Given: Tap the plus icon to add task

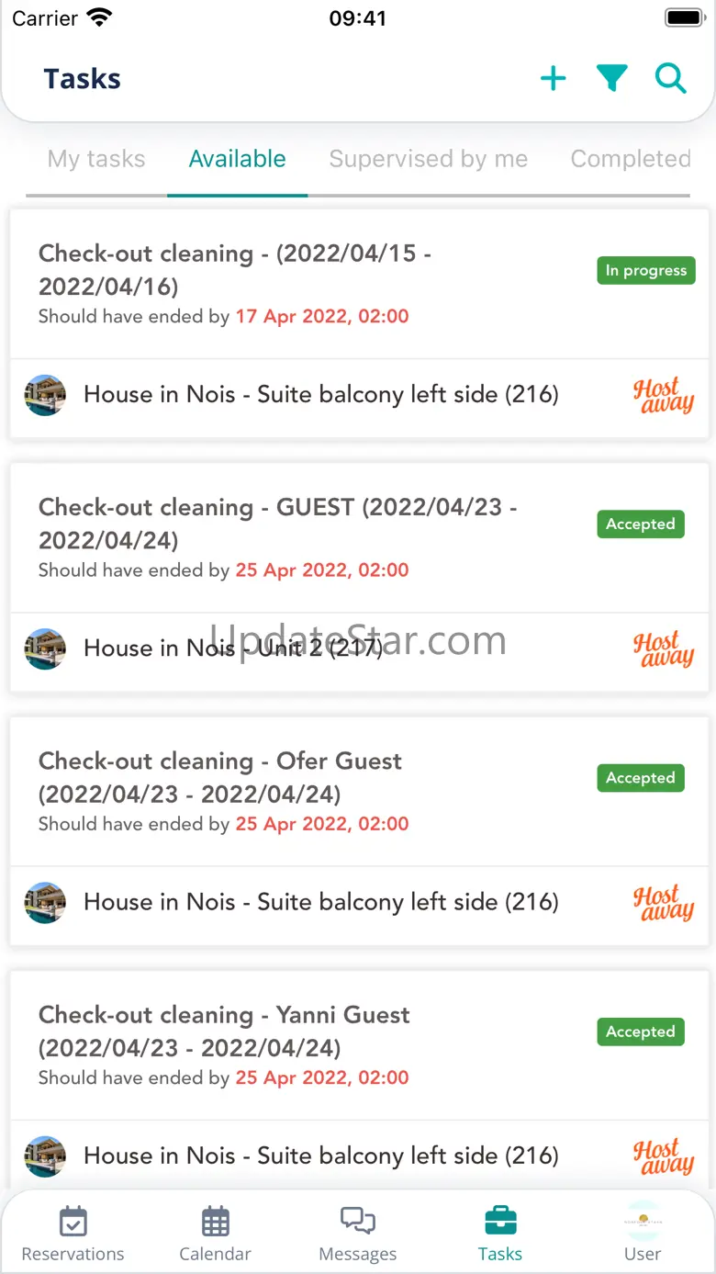Looking at the screenshot, I should 554,79.
